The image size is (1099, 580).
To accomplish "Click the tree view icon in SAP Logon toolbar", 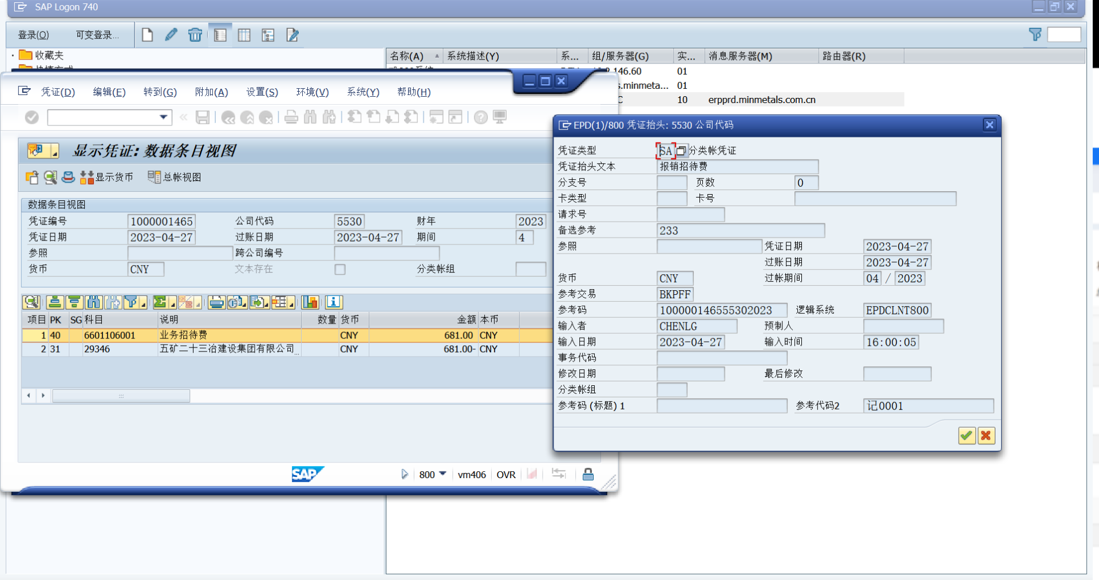I will [x=268, y=35].
